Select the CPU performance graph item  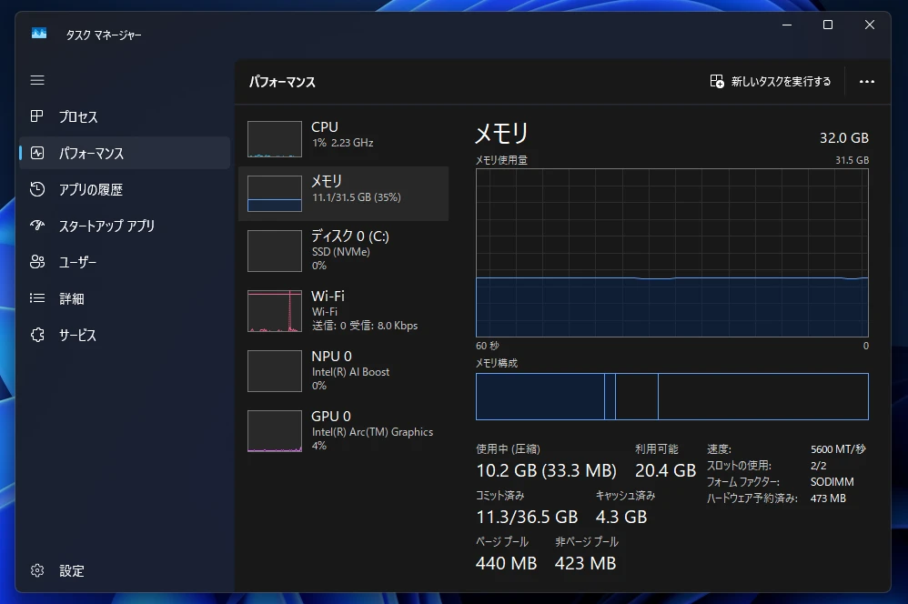[x=343, y=139]
